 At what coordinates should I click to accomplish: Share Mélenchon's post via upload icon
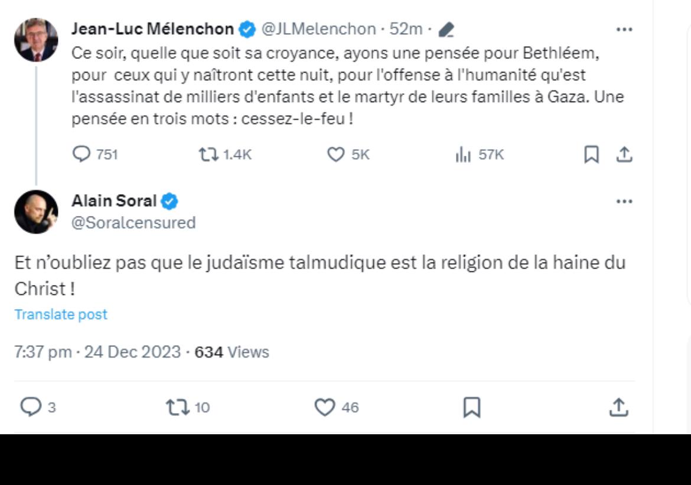tap(624, 155)
